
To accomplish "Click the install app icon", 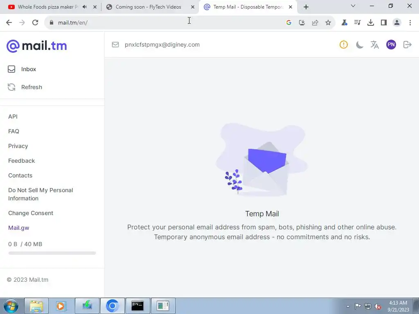I will [x=302, y=23].
